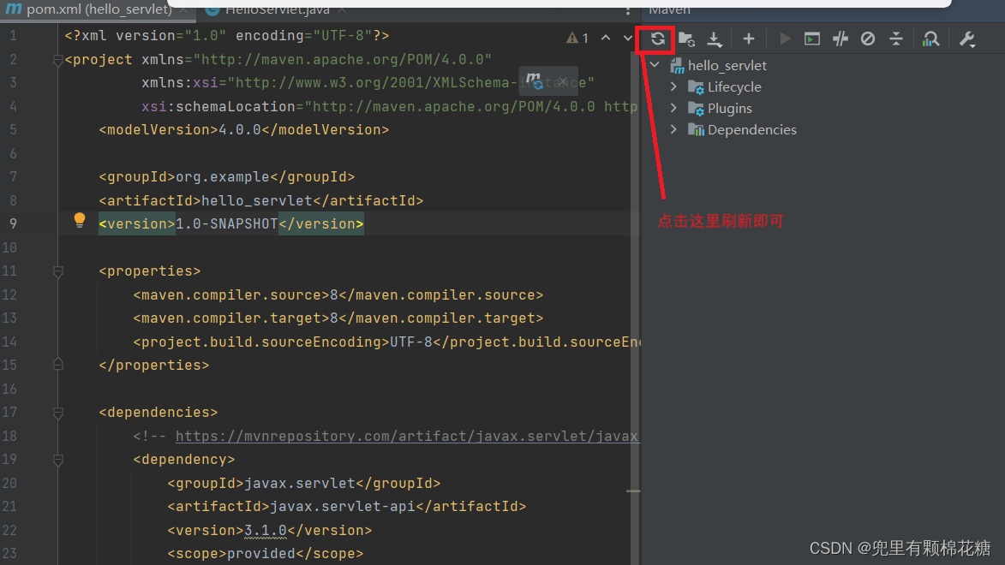Image resolution: width=1005 pixels, height=565 pixels.
Task: Click line number 9 in gutter
Action: (13, 223)
